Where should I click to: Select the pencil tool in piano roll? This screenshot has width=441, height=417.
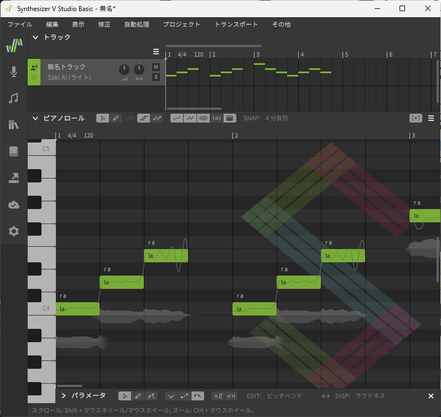[116, 118]
